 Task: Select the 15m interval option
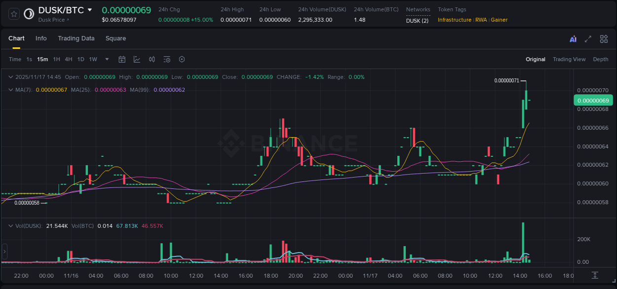42,59
